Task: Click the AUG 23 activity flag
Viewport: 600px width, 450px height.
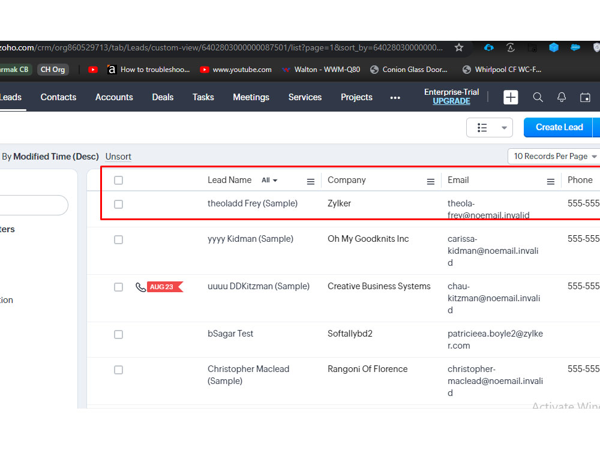Action: pos(165,287)
